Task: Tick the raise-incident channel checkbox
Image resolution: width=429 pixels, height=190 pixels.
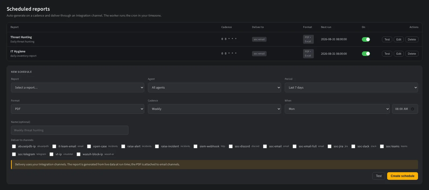Action: click(157, 146)
